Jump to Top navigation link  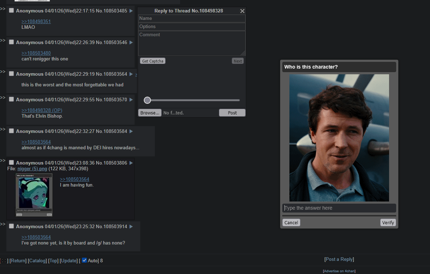coord(54,260)
